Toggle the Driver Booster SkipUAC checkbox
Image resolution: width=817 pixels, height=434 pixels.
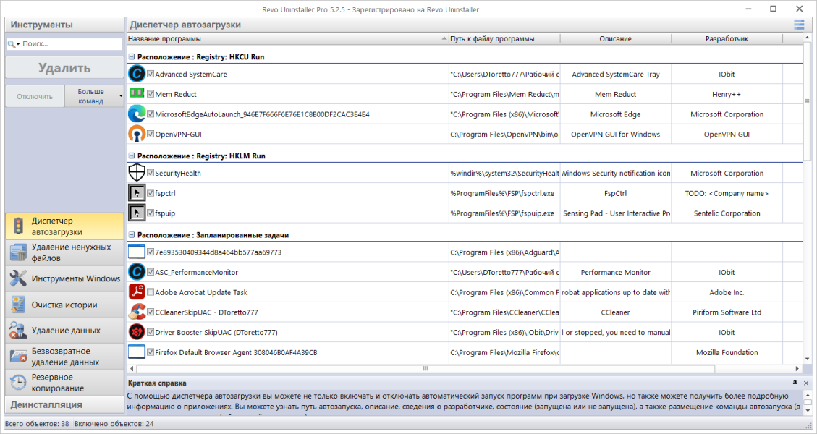151,332
